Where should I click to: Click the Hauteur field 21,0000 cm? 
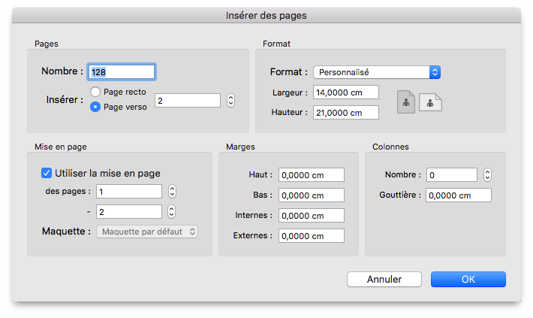346,113
